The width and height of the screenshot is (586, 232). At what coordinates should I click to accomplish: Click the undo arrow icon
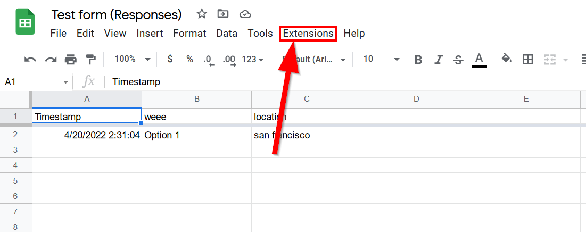coord(30,60)
